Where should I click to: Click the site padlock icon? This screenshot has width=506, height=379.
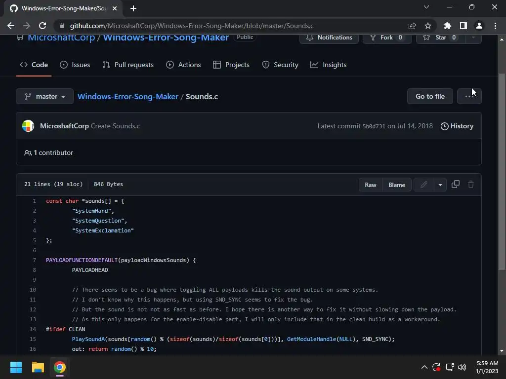point(62,26)
